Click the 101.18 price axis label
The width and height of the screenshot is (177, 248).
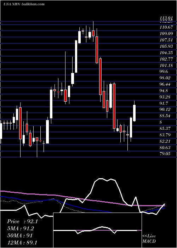(x=166, y=65)
